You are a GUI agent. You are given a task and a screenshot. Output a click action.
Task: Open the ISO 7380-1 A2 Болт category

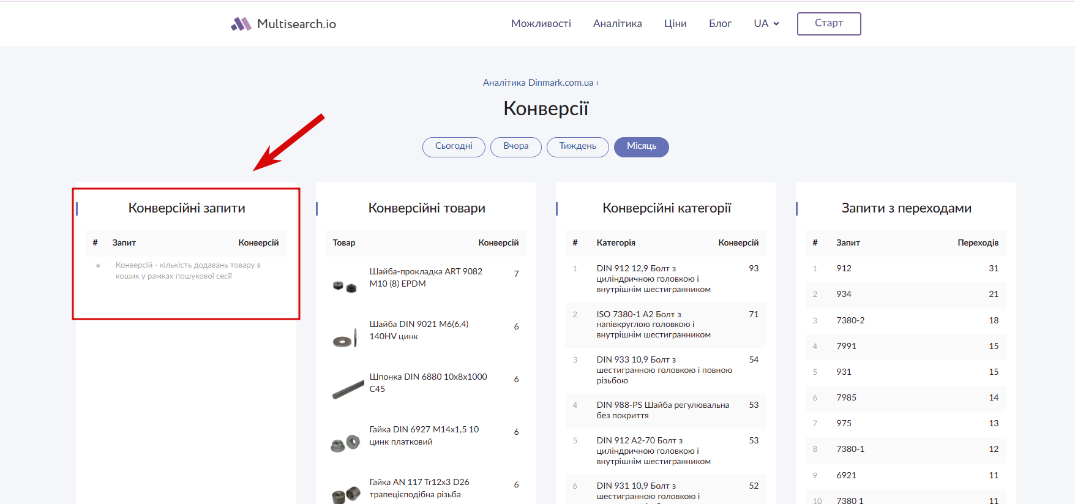(653, 325)
